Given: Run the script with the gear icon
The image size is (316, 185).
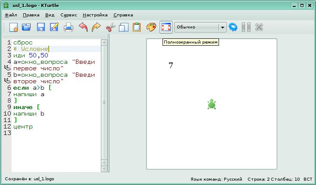Looking at the screenshot, I should click(x=233, y=27).
